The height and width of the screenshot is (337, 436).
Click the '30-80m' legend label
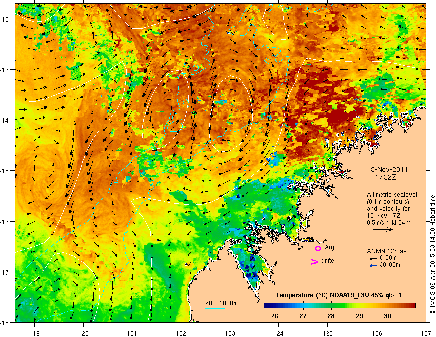coord(390,265)
